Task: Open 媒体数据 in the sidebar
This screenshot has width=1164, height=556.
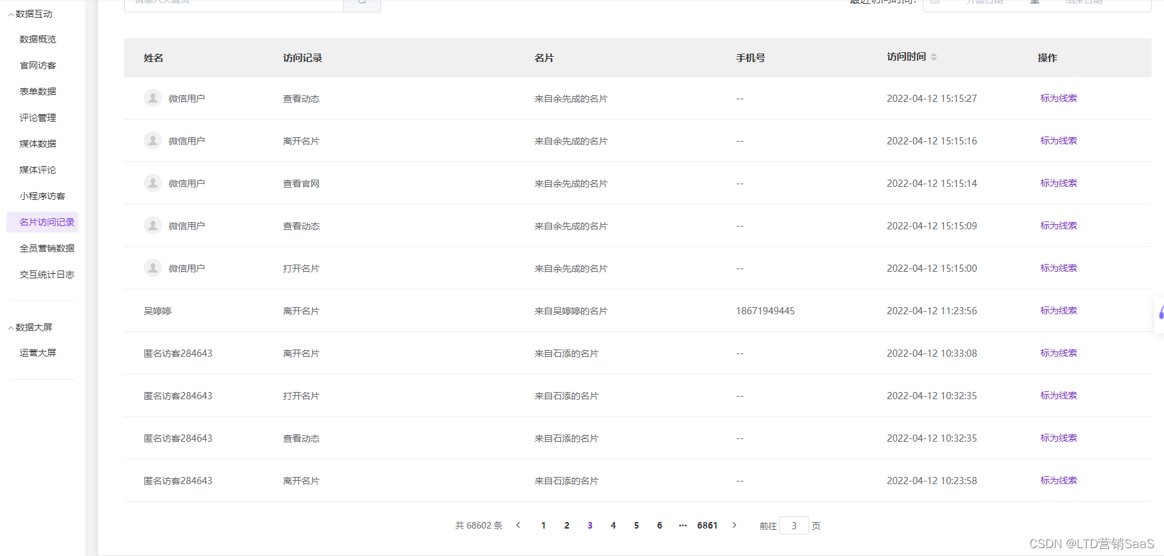Action: point(38,144)
